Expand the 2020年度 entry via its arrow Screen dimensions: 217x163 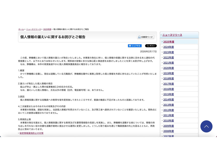(162, 68)
